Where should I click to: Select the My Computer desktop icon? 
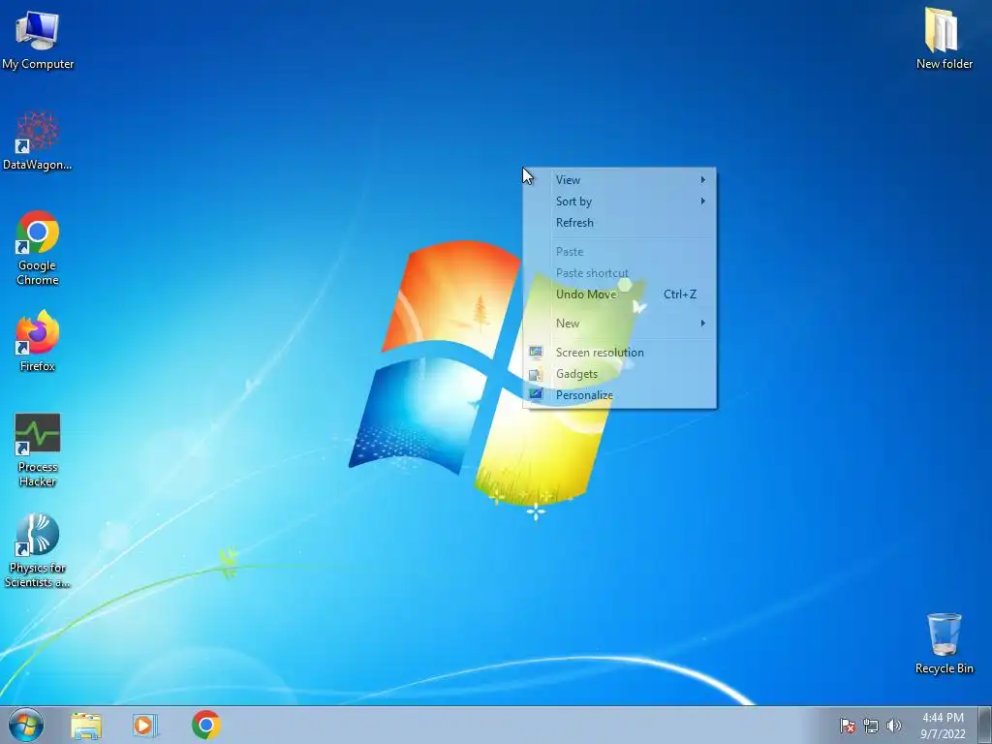pos(38,39)
